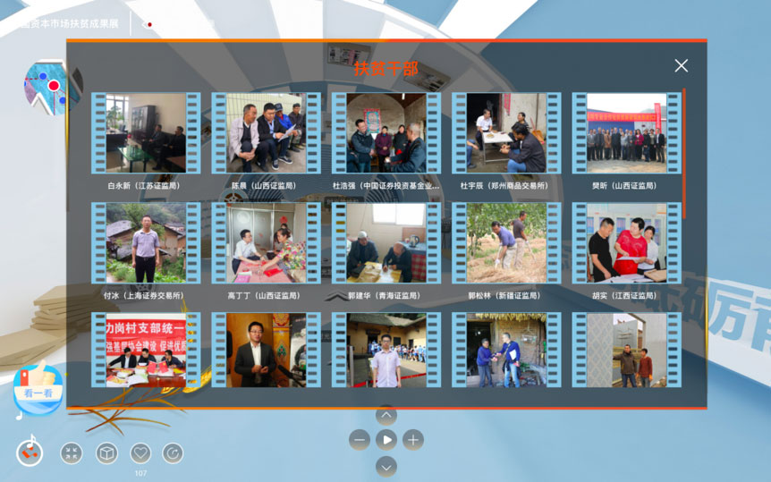Zoom in with the plus button

point(412,440)
